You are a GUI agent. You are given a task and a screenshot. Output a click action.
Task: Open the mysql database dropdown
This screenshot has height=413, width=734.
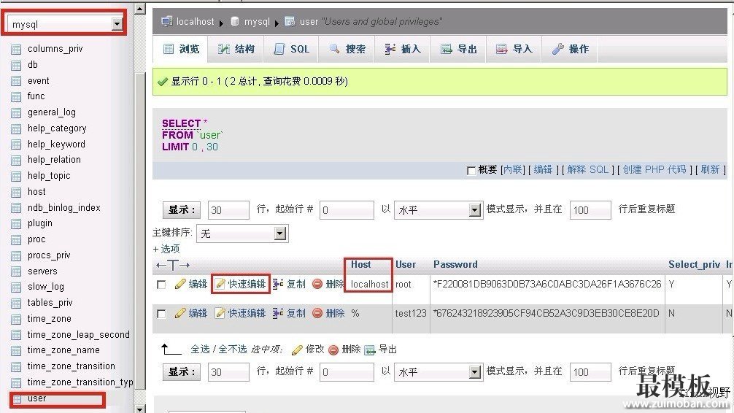coord(65,24)
